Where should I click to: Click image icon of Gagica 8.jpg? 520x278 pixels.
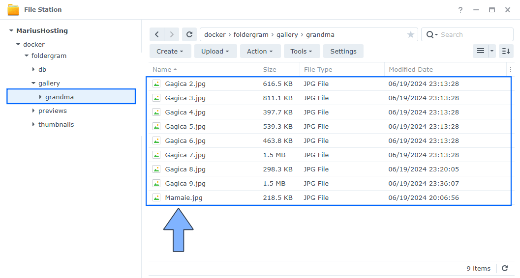click(156, 169)
